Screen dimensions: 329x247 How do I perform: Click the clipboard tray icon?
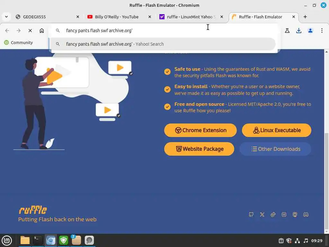(x=281, y=241)
